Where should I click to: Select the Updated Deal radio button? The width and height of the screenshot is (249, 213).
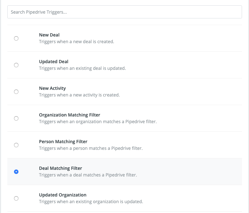[x=16, y=65]
